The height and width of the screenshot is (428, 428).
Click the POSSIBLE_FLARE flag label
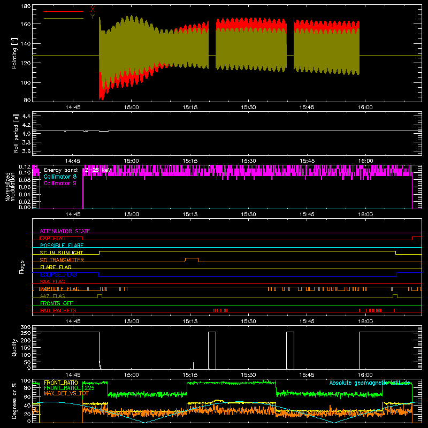62,246
